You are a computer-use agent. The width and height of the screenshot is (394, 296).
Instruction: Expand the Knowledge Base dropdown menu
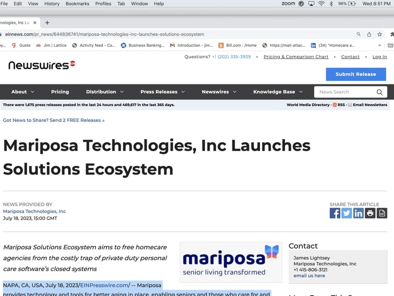pos(278,92)
